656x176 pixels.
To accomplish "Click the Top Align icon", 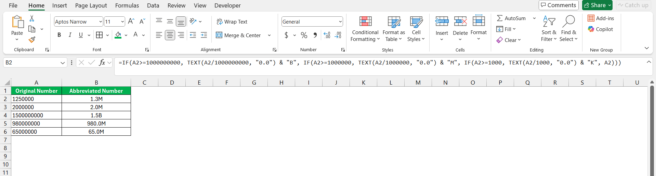I will 159,21.
